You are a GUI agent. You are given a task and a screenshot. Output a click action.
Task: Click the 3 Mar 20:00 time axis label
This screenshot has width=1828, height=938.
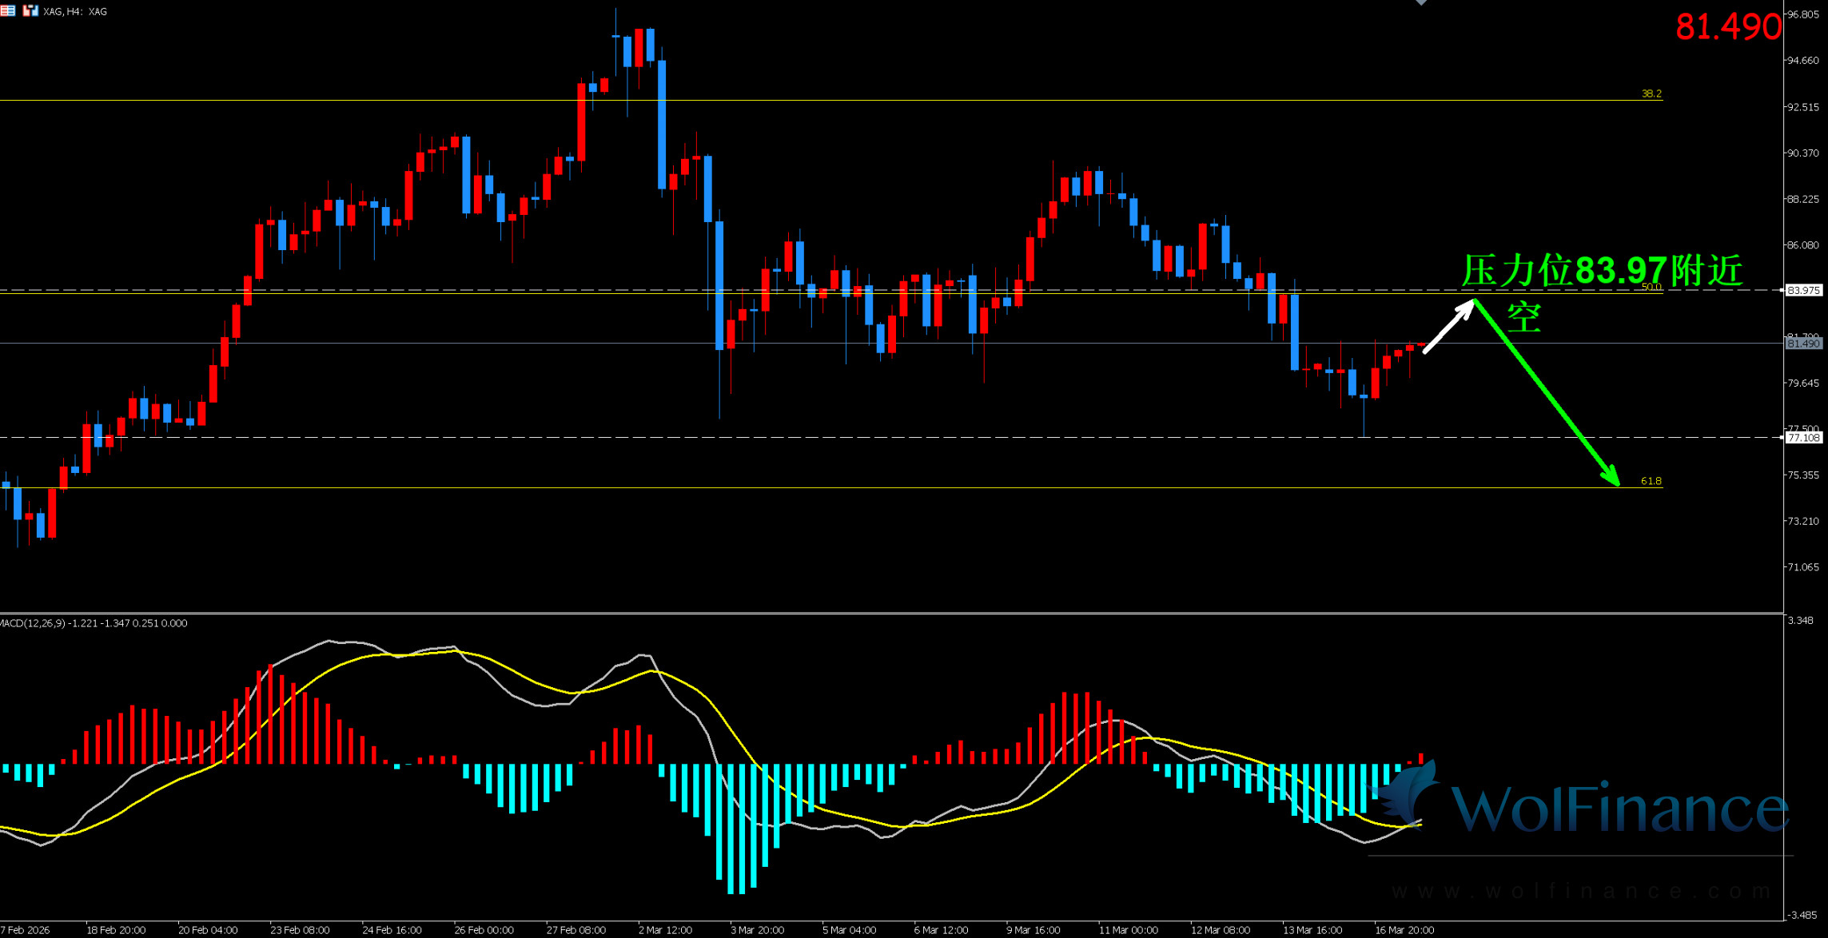(x=756, y=930)
